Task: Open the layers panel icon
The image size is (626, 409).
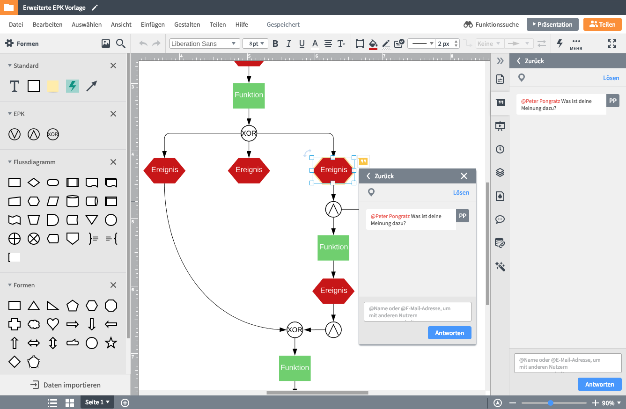Action: point(500,172)
